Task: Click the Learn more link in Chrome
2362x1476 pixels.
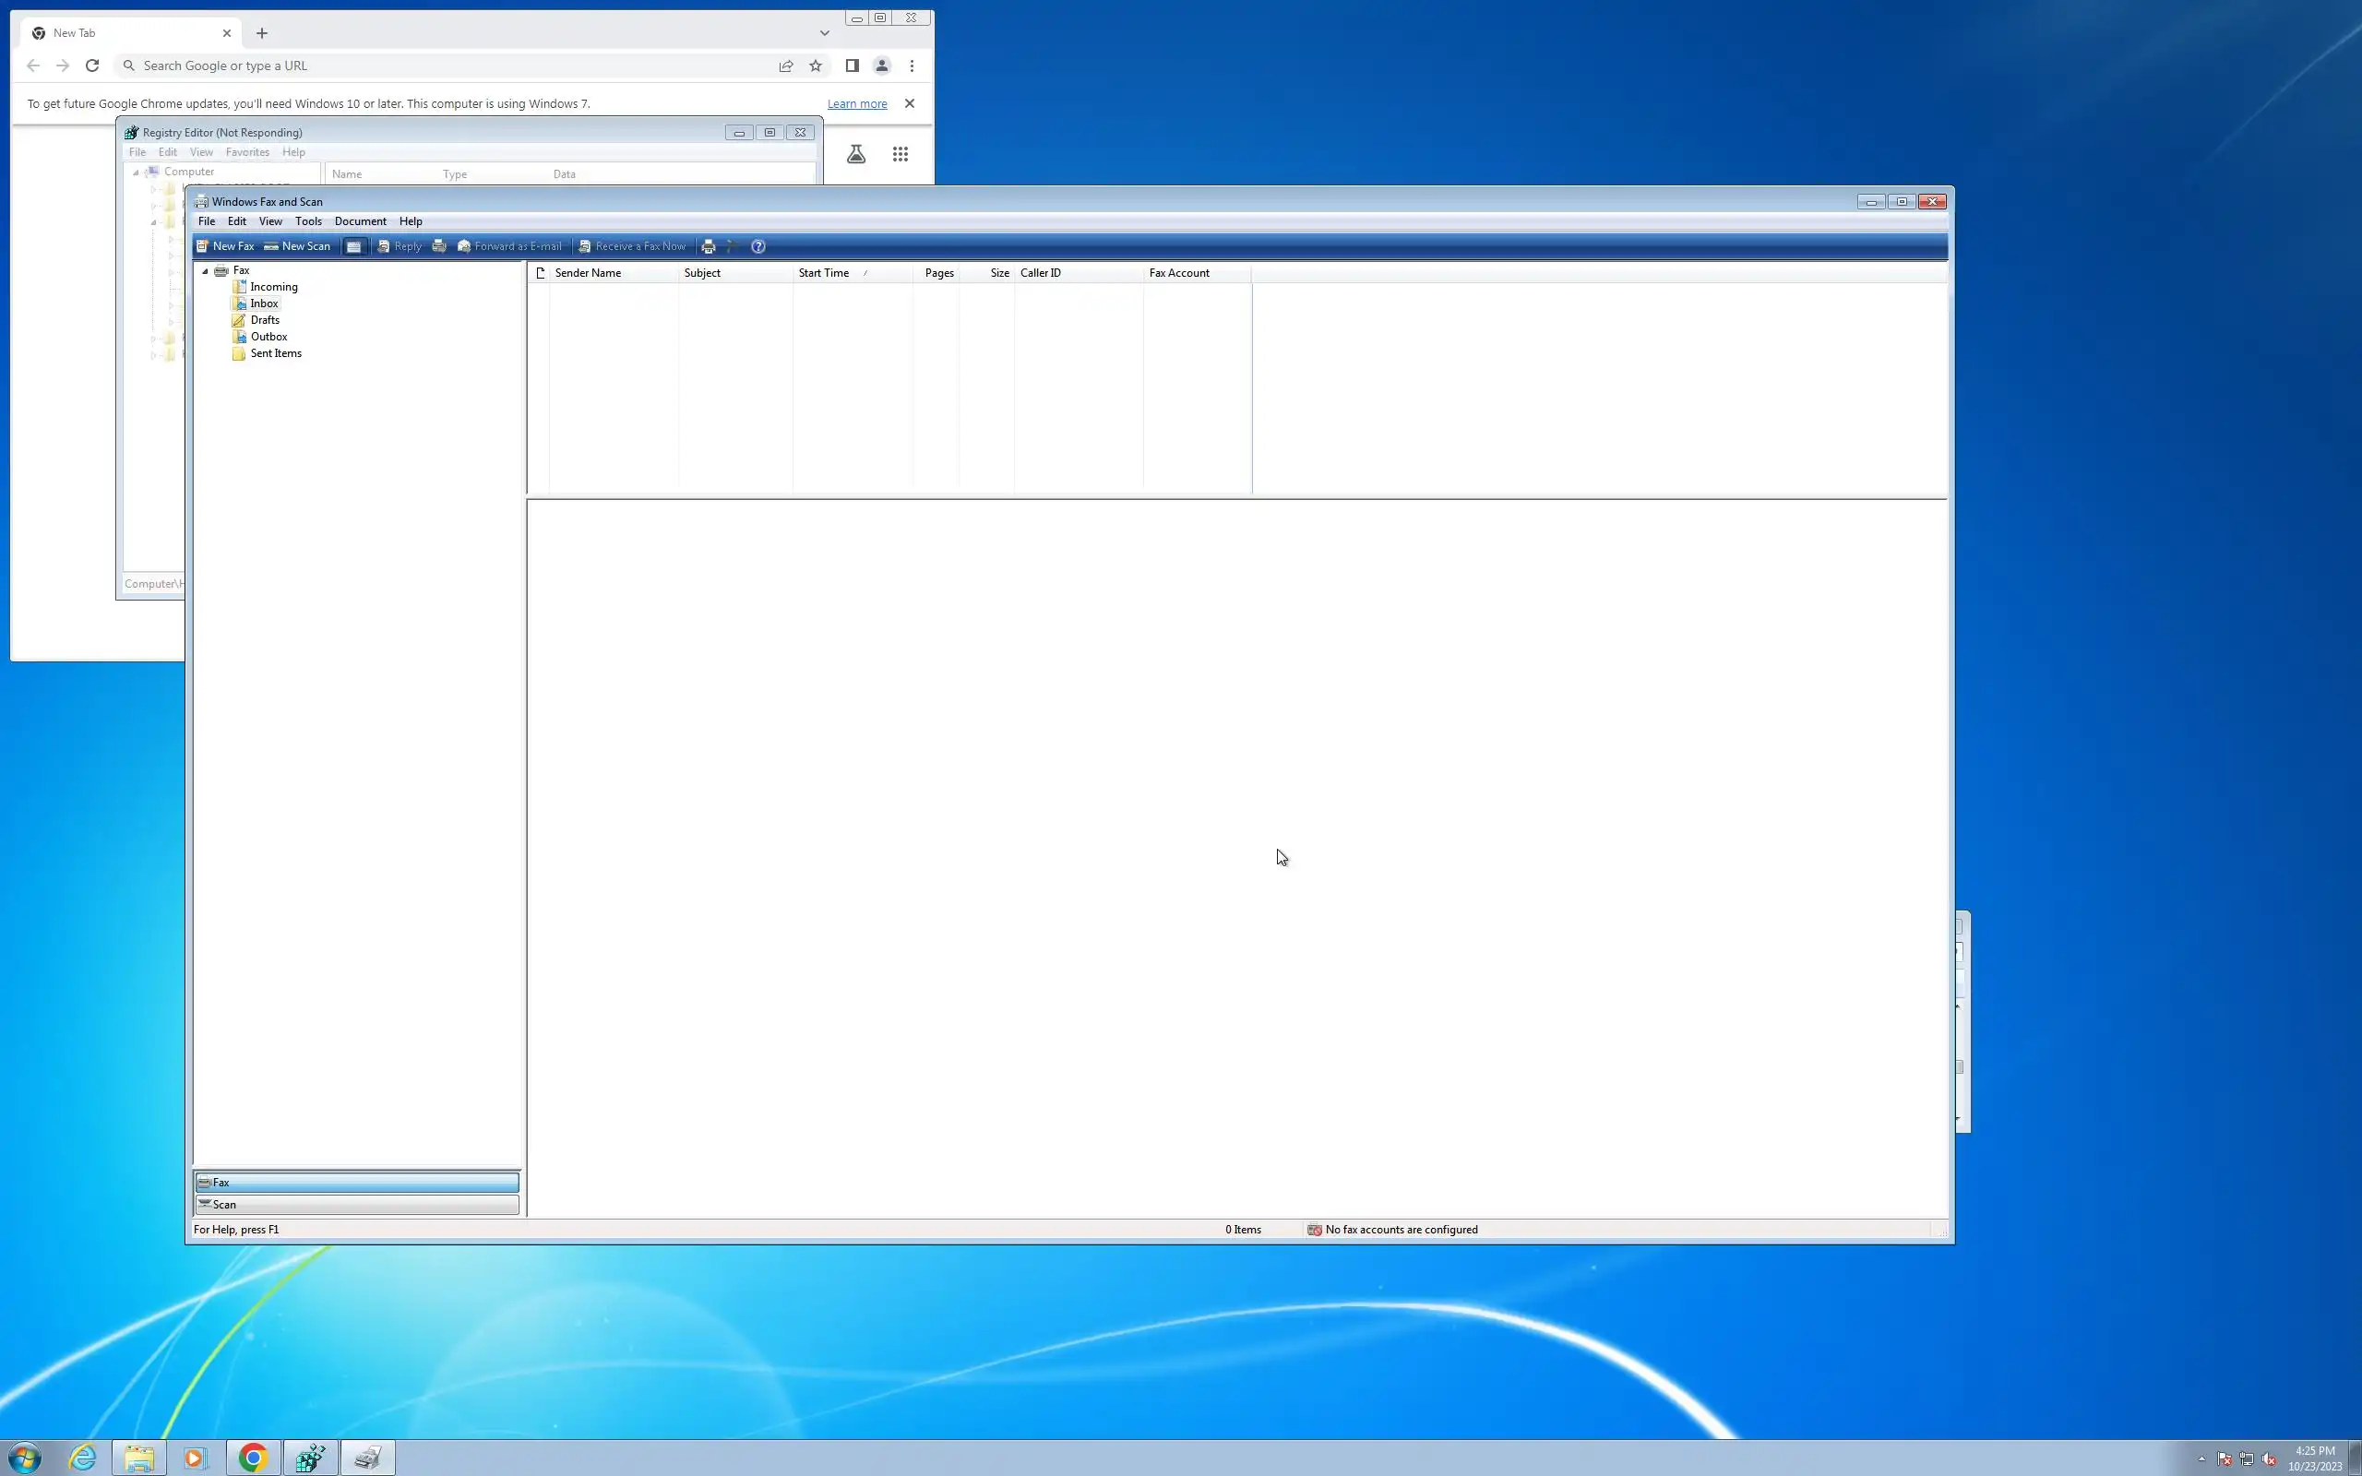Action: pos(857,103)
